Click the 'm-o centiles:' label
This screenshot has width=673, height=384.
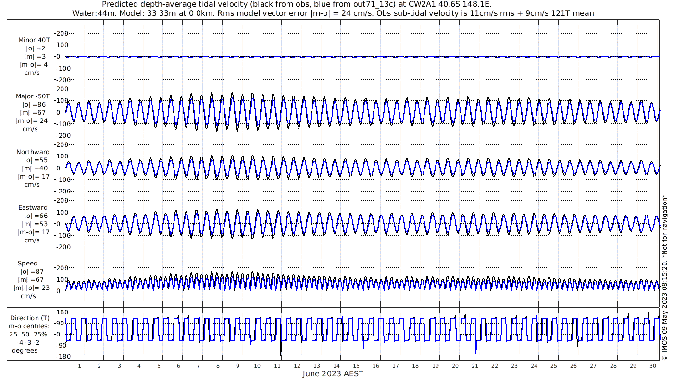coord(29,326)
